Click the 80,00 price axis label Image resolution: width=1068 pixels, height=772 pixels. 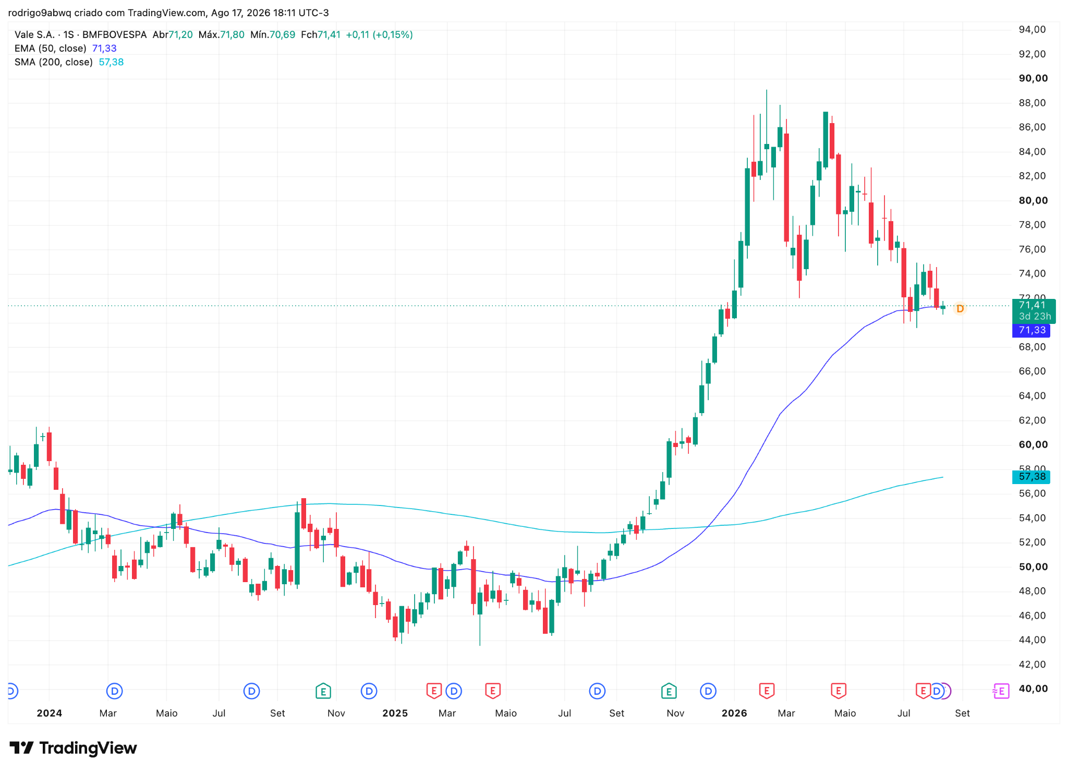1033,200
